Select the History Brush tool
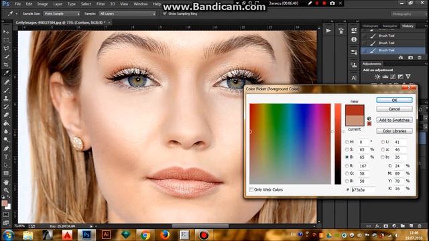Viewport: 429px width, 241px height. [6, 106]
